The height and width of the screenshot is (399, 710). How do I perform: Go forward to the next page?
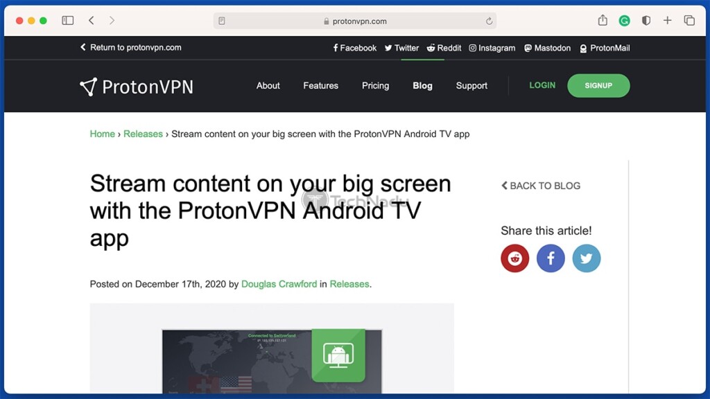tap(112, 20)
